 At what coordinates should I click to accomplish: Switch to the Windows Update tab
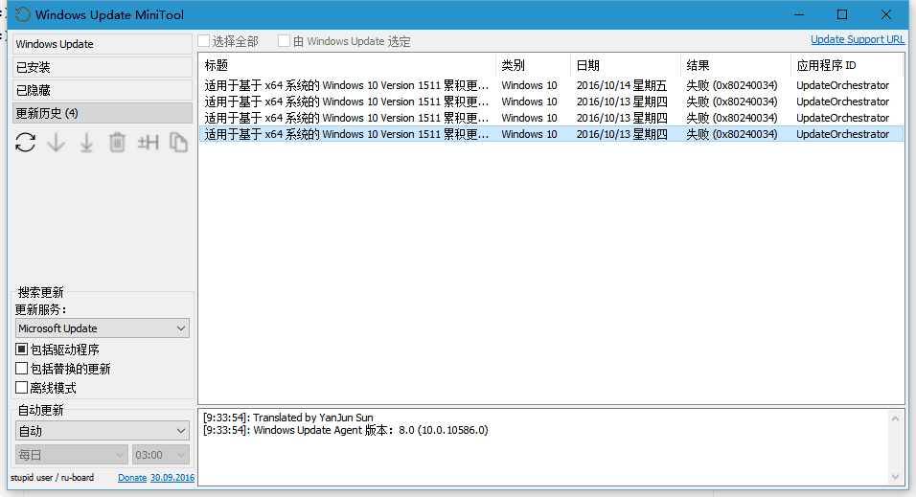(x=102, y=44)
